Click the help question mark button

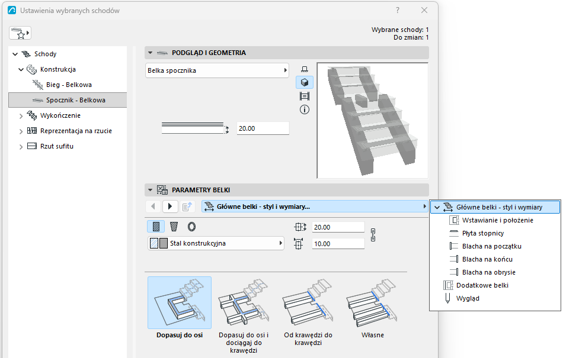(x=398, y=11)
